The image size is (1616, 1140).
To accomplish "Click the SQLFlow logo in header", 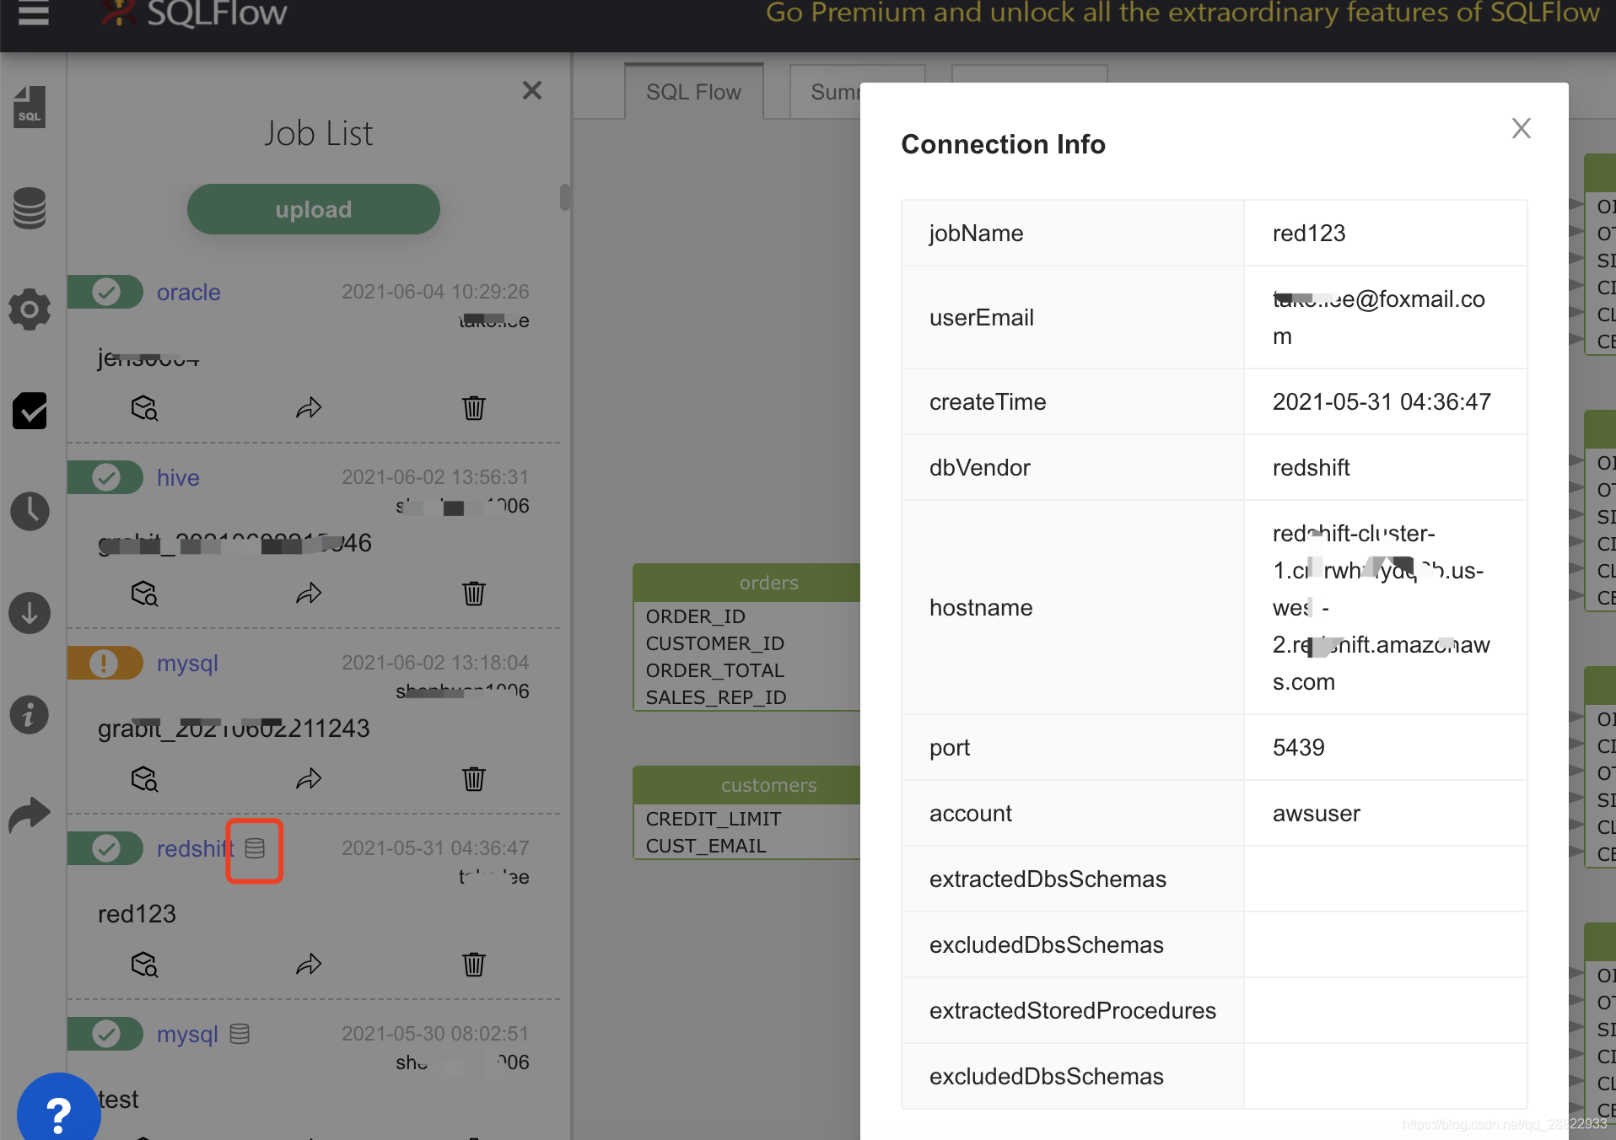I will click(x=195, y=13).
